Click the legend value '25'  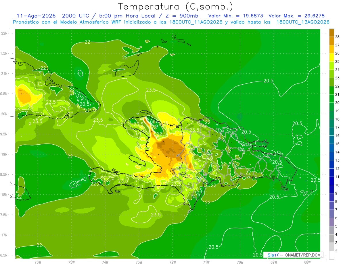pos(338,61)
